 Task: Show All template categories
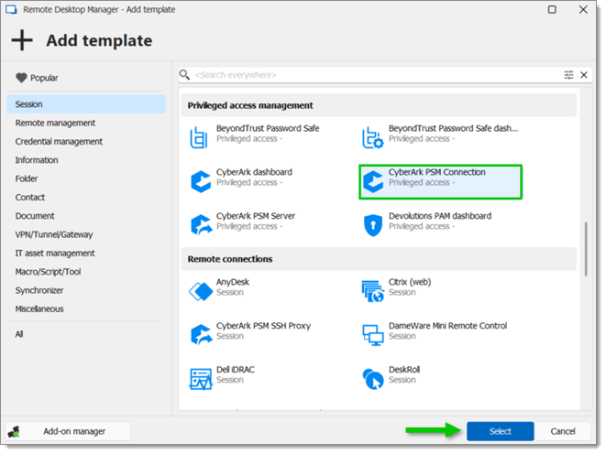[x=86, y=334]
